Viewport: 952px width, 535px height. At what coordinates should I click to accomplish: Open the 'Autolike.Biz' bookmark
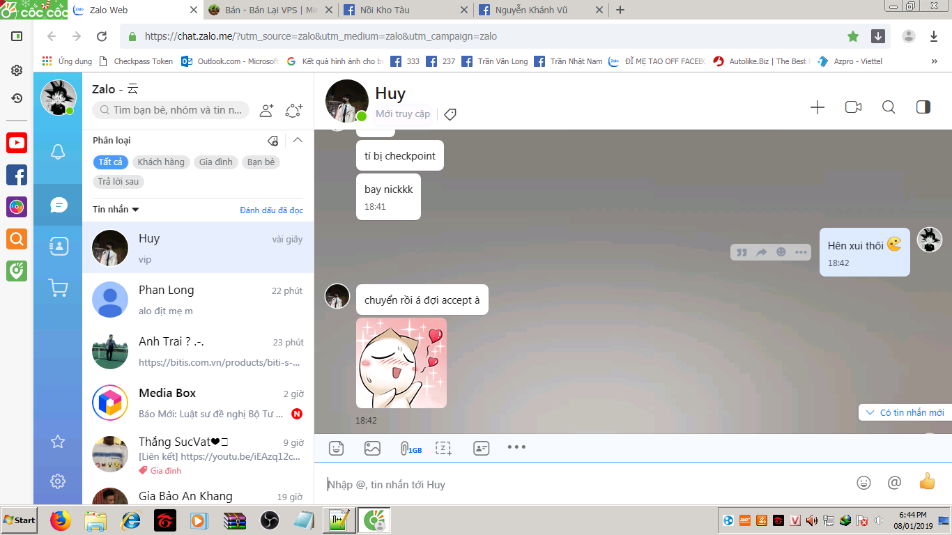762,61
